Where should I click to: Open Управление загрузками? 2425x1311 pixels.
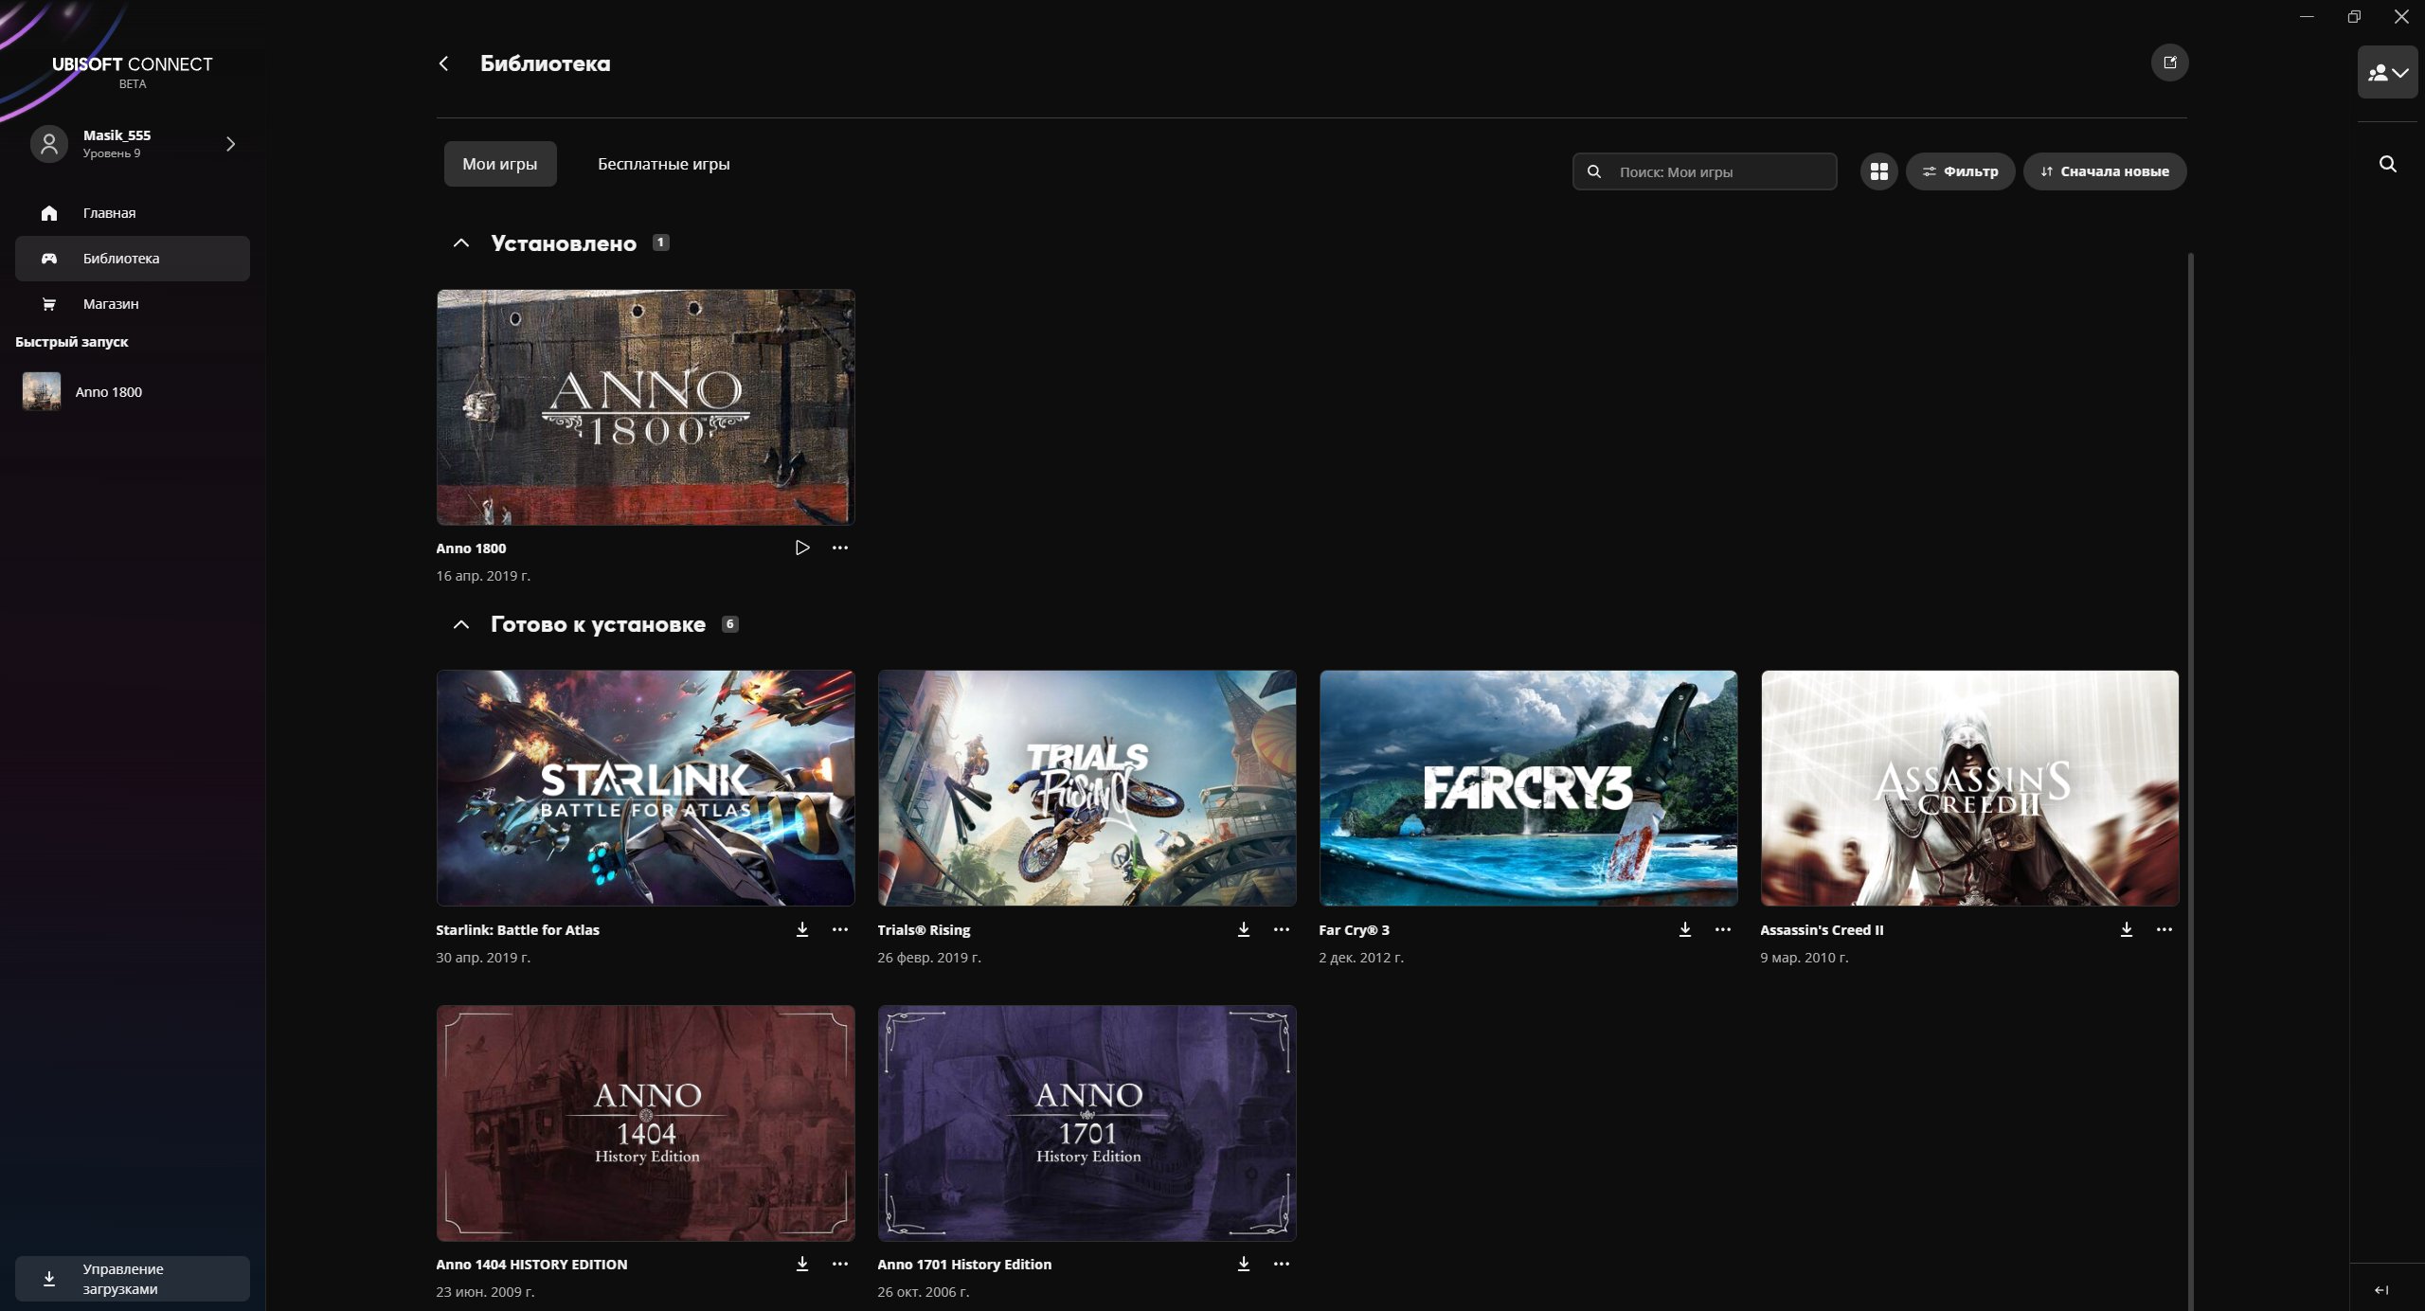pos(132,1278)
